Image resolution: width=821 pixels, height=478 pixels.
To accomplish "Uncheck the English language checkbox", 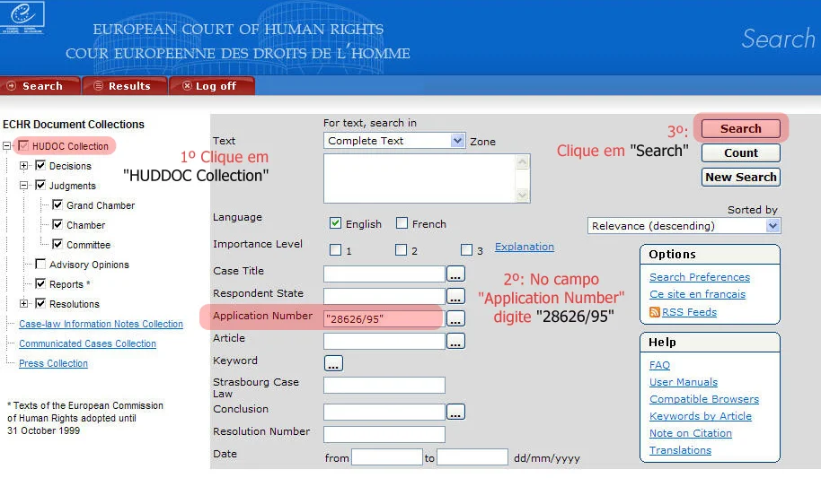I will coord(335,223).
